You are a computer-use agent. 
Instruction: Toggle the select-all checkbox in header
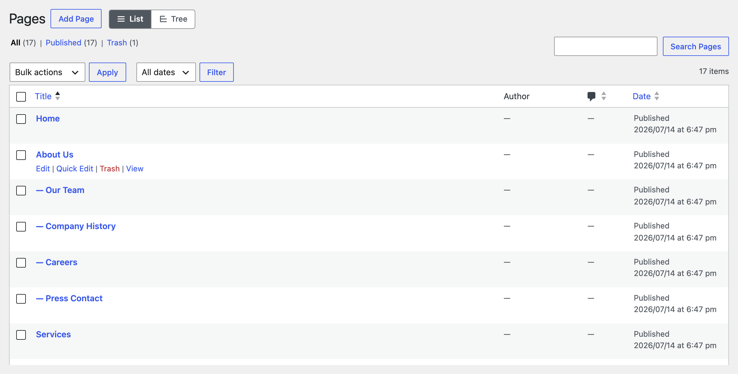(21, 97)
